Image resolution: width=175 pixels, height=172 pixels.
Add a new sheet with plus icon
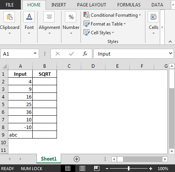click(77, 159)
